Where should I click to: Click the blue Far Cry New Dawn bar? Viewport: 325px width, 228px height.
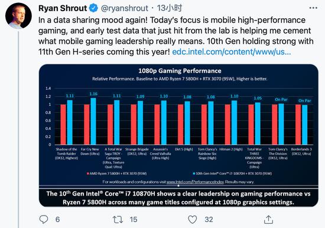pyautogui.click(x=93, y=121)
